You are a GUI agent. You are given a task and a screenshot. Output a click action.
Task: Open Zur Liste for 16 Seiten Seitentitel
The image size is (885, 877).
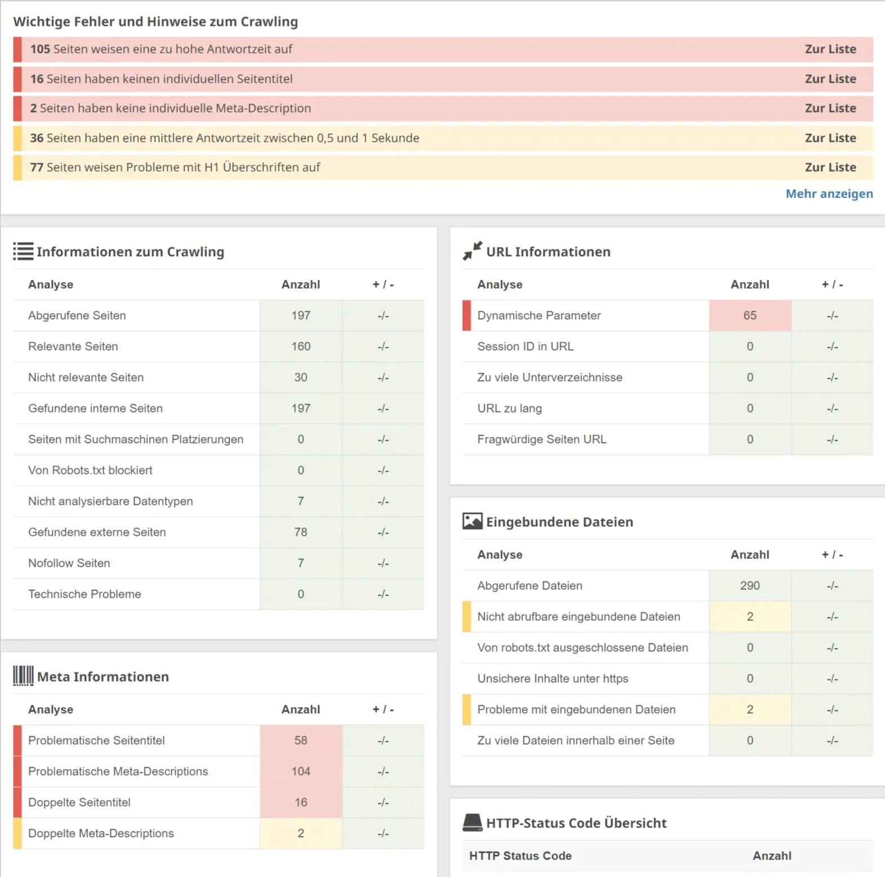tap(830, 79)
